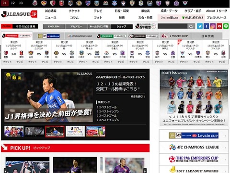Click the first club crest in top bar
The height and width of the screenshot is (173, 230).
(35, 3)
